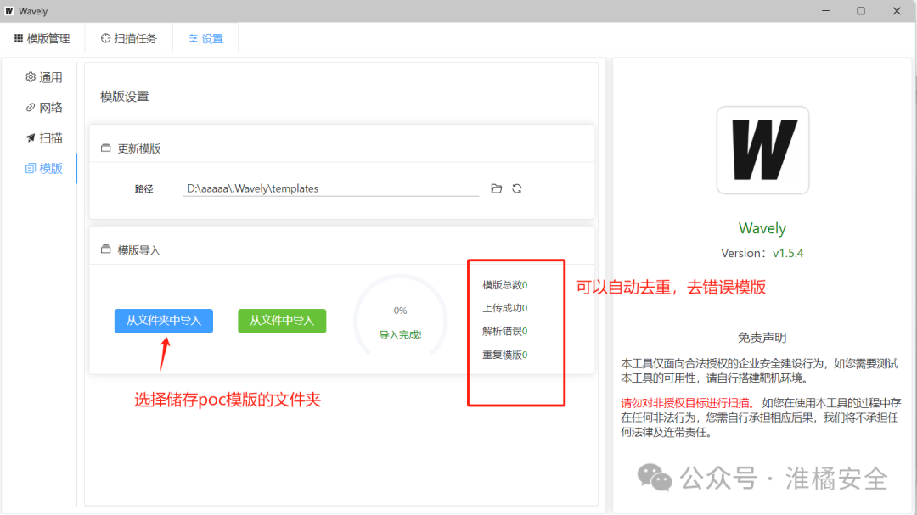Switch to the 扫描任务 tab
Image resolution: width=917 pixels, height=515 pixels.
pyautogui.click(x=129, y=38)
